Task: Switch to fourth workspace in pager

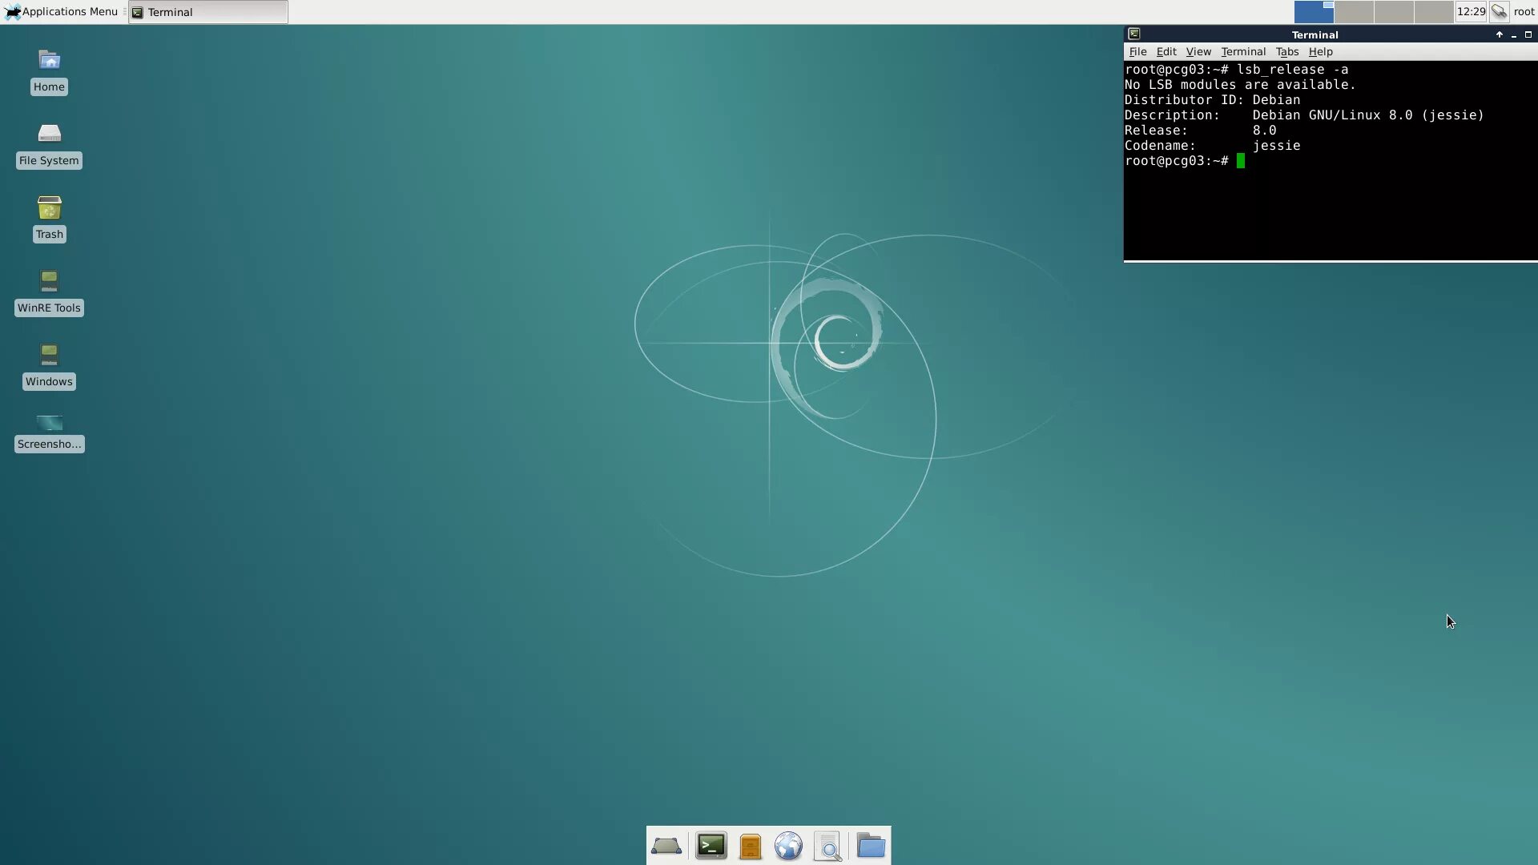Action: [1434, 12]
